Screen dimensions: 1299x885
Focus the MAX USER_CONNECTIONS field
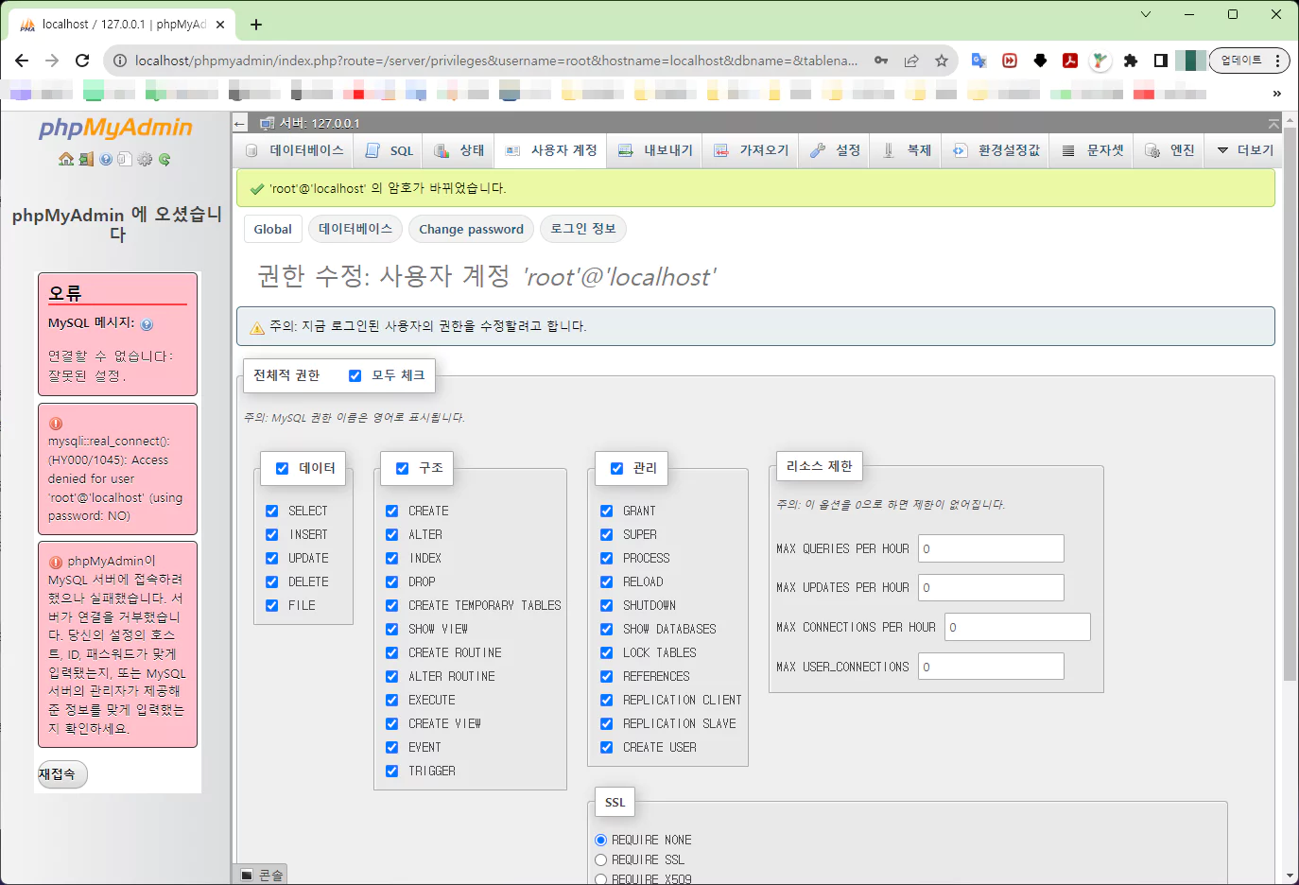point(991,667)
